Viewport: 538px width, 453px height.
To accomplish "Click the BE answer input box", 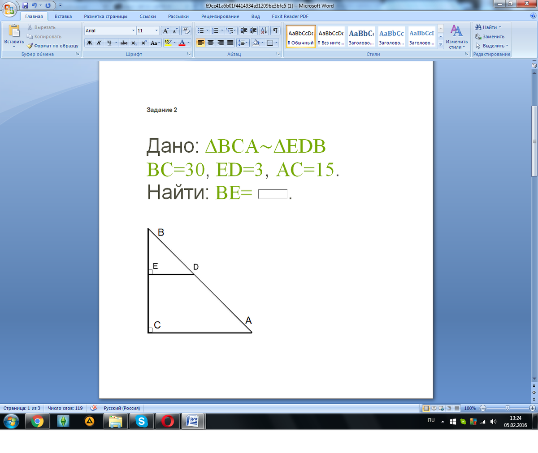I will click(x=273, y=194).
